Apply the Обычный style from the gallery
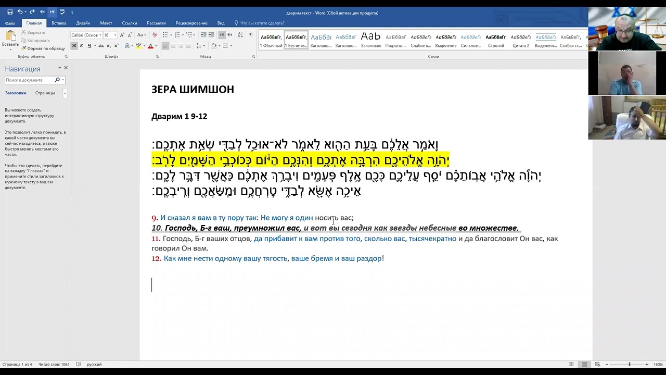Screen dimensions: 666x375 [x=271, y=41]
